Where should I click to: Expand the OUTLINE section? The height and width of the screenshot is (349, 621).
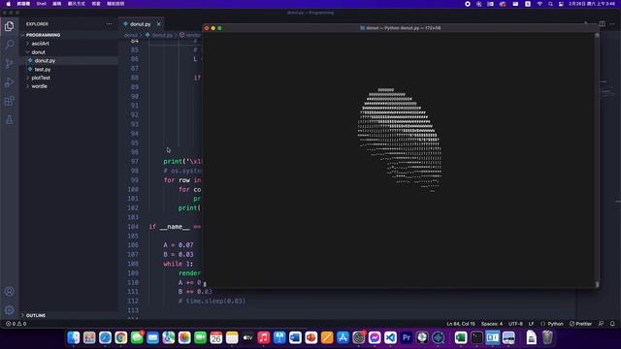point(69,315)
